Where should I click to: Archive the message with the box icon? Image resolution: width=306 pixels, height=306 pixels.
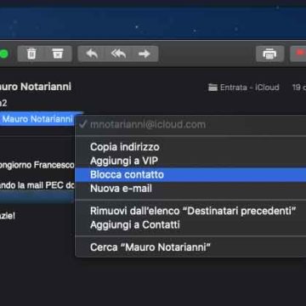click(58, 54)
